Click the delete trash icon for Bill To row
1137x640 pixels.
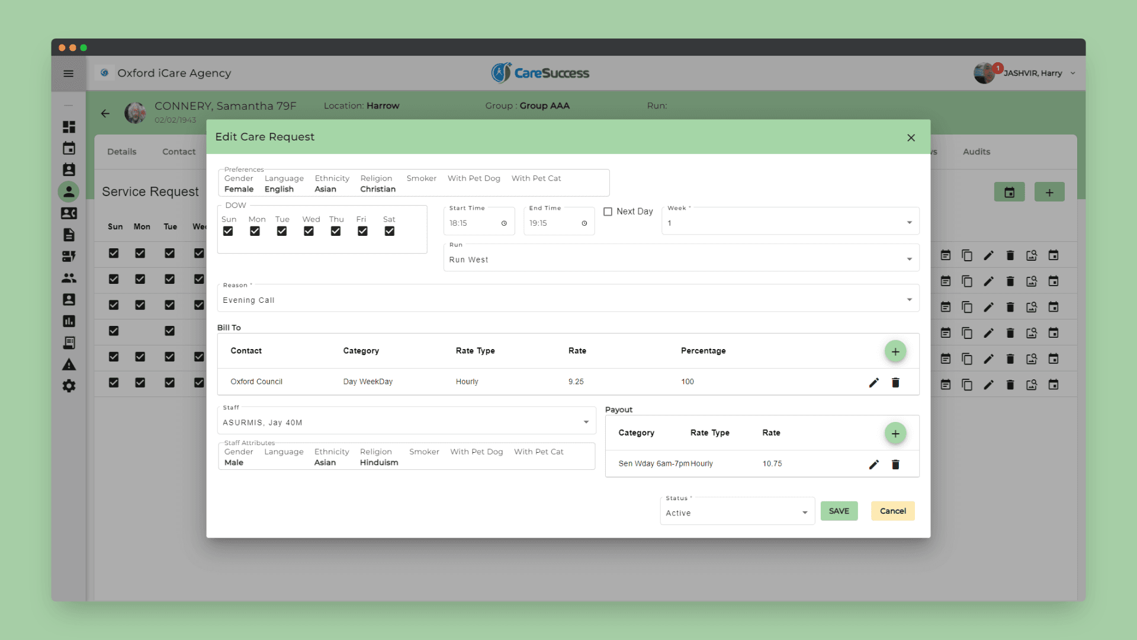point(896,382)
